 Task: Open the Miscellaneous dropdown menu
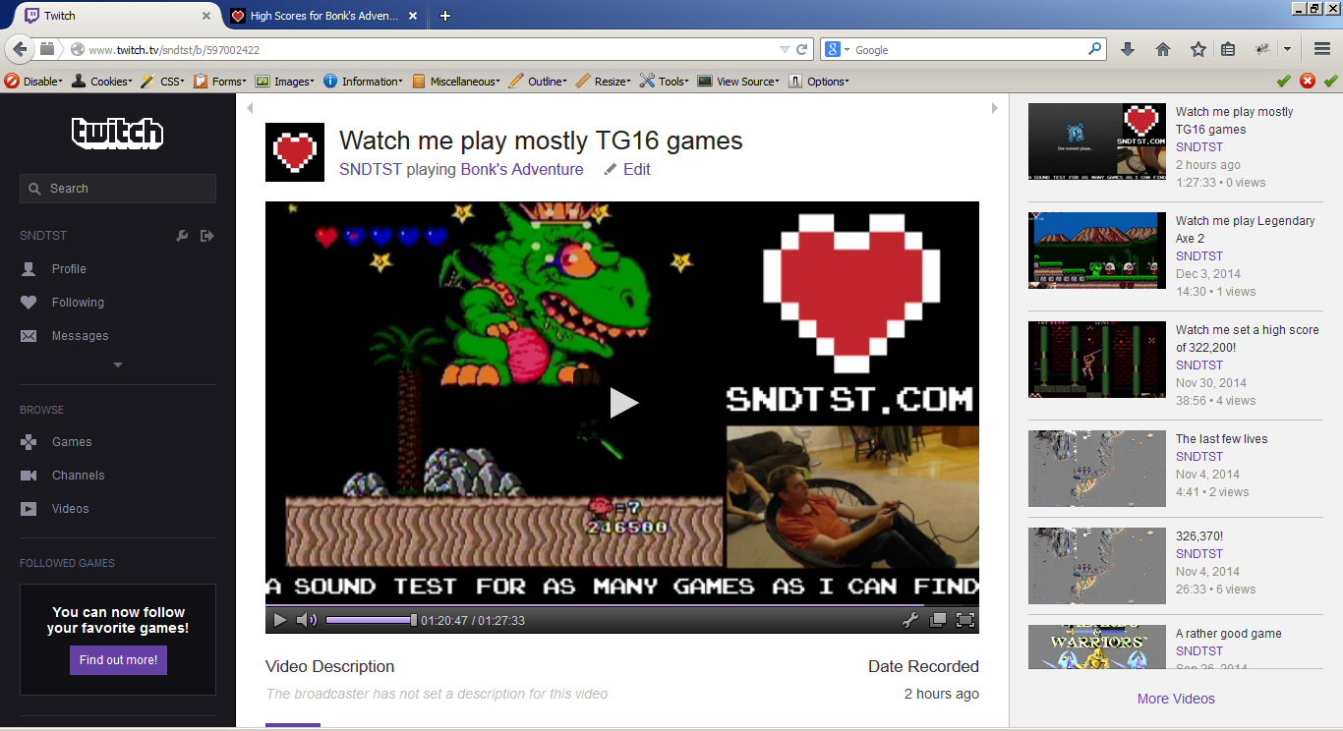456,82
